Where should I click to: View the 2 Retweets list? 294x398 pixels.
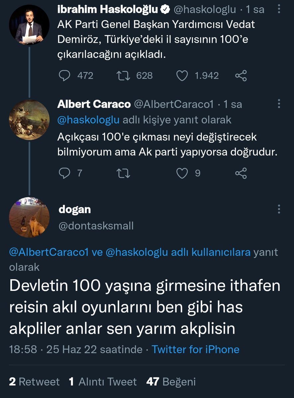pyautogui.click(x=34, y=382)
